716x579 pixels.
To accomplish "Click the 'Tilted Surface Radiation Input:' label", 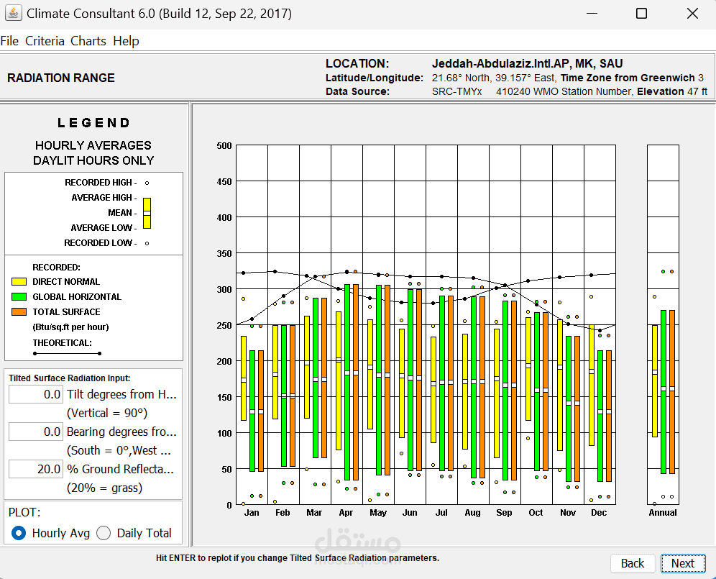I will point(70,378).
